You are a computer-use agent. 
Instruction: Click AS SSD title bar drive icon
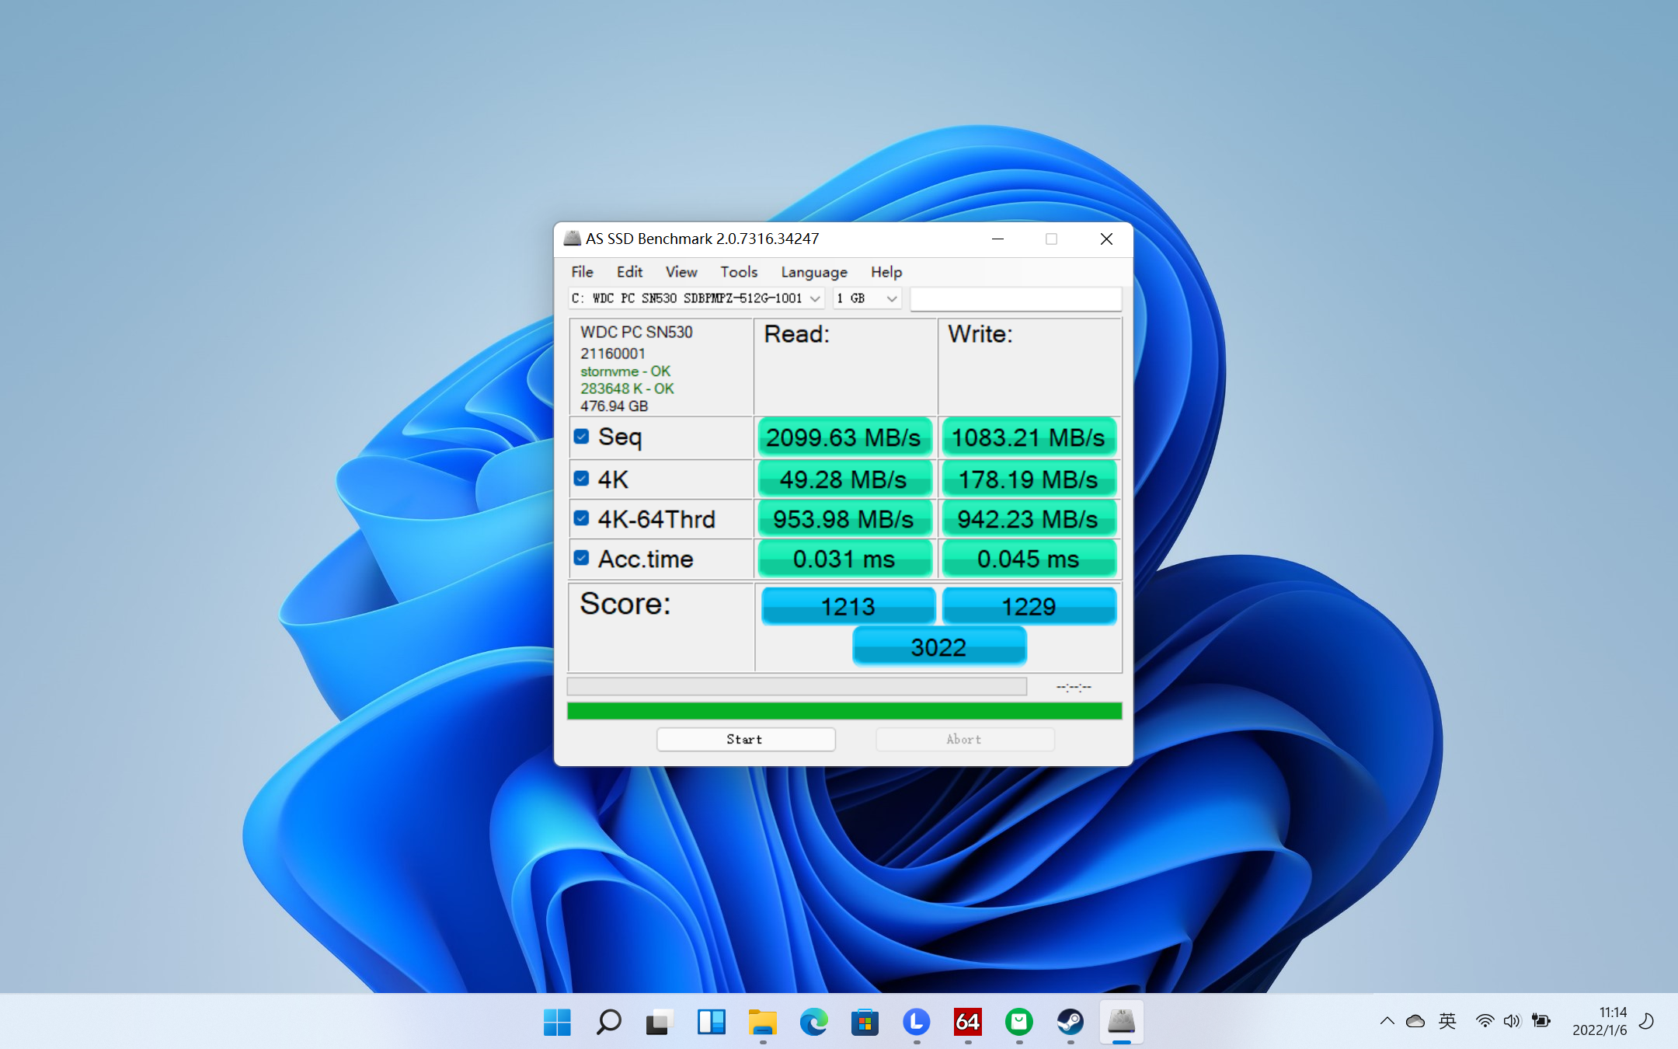[573, 239]
